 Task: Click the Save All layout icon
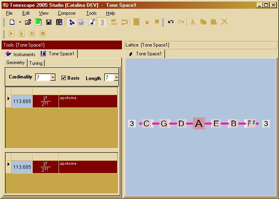click(59, 22)
